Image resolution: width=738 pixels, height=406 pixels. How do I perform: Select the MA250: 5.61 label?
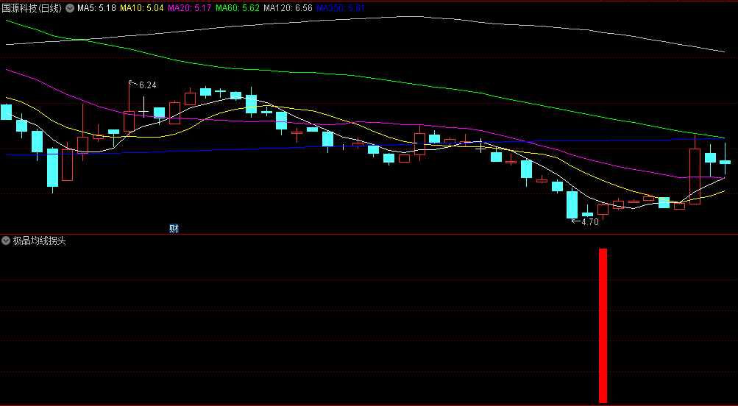(340, 8)
